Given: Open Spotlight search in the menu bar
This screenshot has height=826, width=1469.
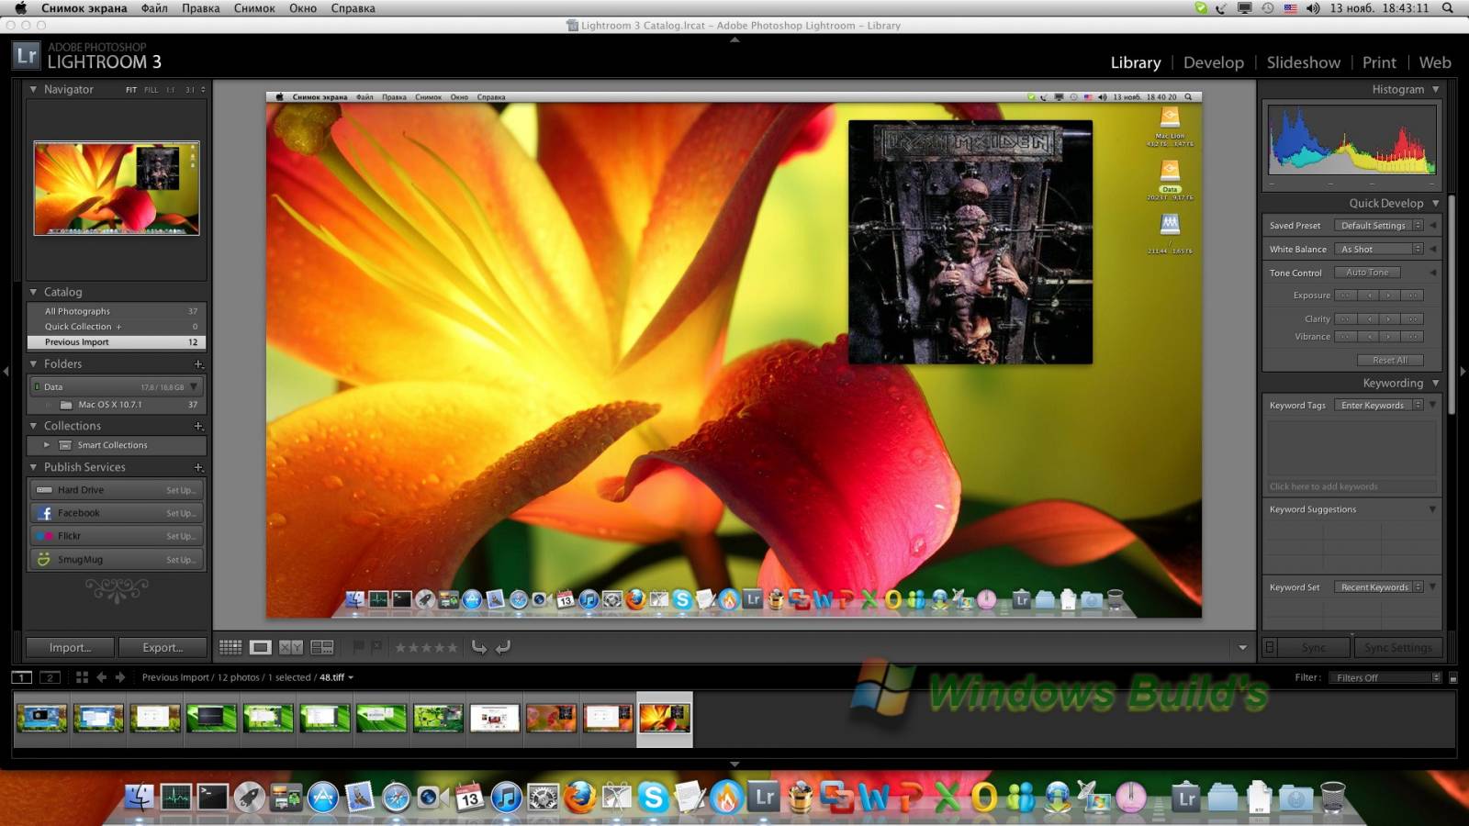Looking at the screenshot, I should [1448, 8].
